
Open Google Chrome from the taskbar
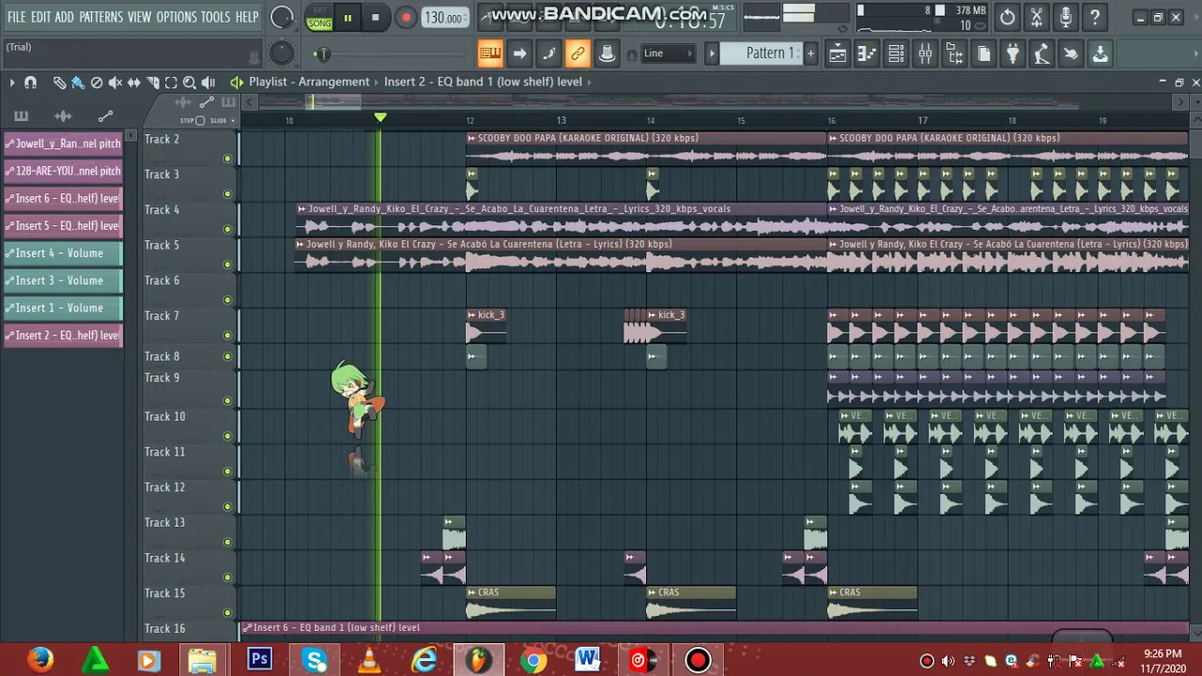(533, 660)
